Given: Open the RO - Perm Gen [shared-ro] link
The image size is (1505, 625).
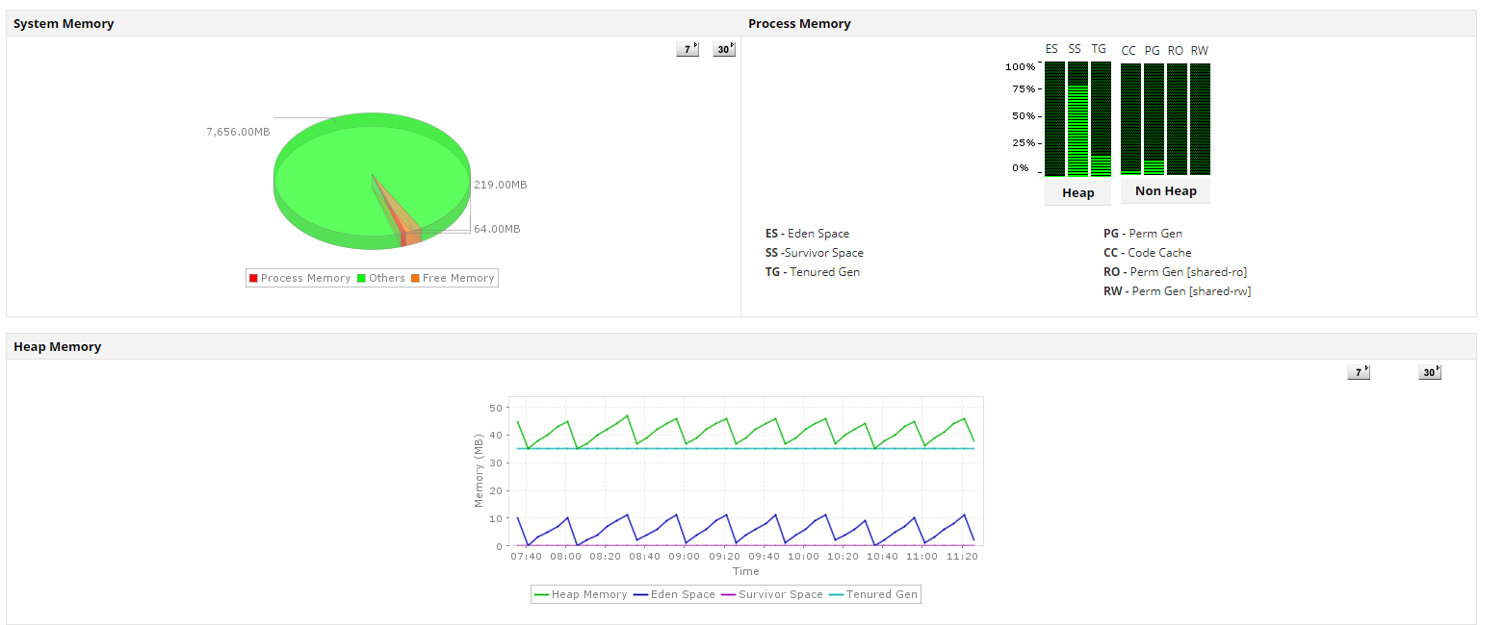Looking at the screenshot, I should pos(1177,271).
